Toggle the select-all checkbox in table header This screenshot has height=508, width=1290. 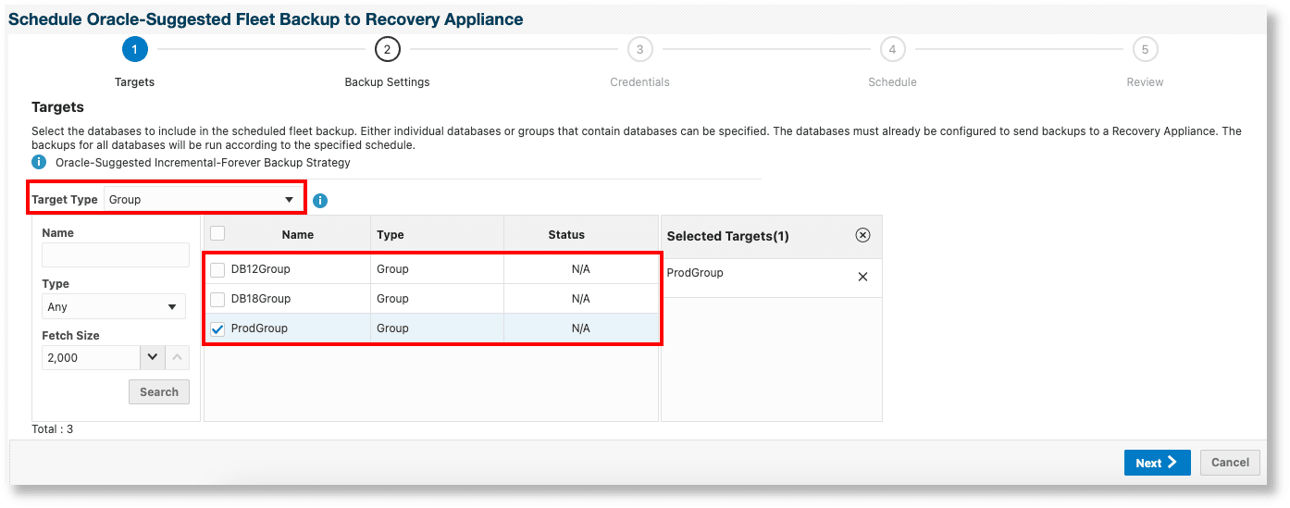pyautogui.click(x=217, y=234)
